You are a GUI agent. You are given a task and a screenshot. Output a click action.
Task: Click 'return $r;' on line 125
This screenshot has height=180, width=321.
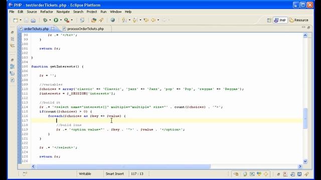click(x=50, y=156)
